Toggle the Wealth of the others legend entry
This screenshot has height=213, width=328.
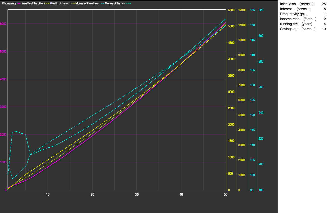click(x=33, y=3)
